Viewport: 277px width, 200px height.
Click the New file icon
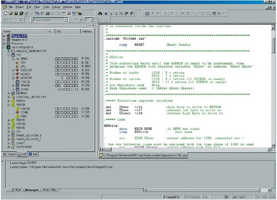(6, 14)
